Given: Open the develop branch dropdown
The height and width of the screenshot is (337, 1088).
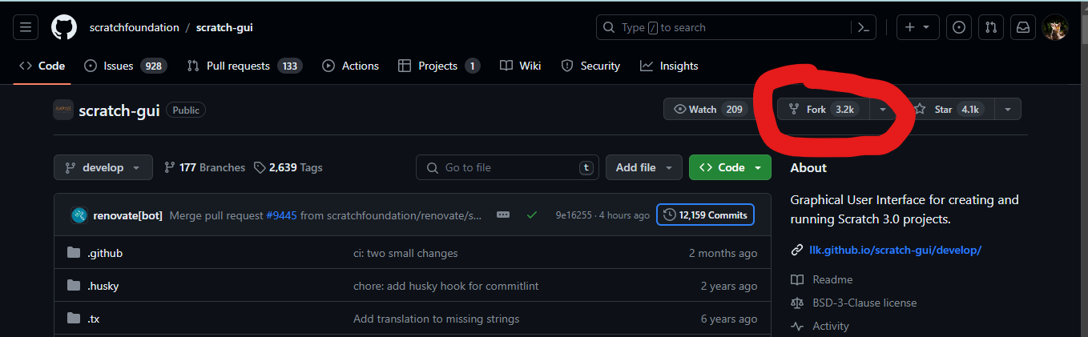Looking at the screenshot, I should pos(103,167).
